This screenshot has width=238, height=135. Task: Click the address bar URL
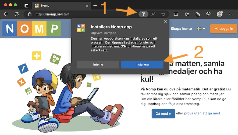point(52,14)
